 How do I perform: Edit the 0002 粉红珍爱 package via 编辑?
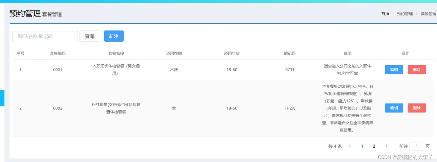[x=394, y=108]
